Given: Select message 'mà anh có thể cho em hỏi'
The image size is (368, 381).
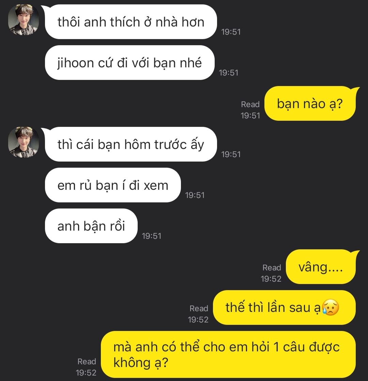Looking at the screenshot, I should tap(228, 354).
